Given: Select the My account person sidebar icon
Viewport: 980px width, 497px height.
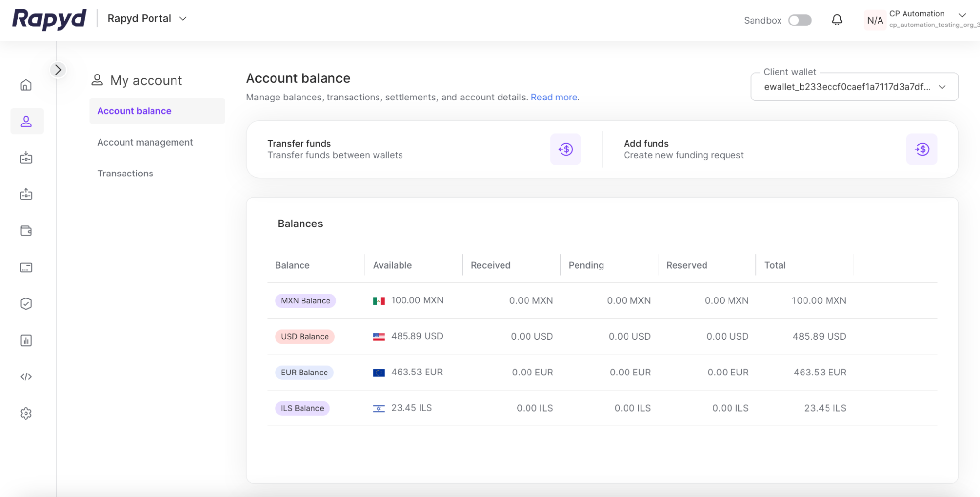Looking at the screenshot, I should (x=26, y=121).
